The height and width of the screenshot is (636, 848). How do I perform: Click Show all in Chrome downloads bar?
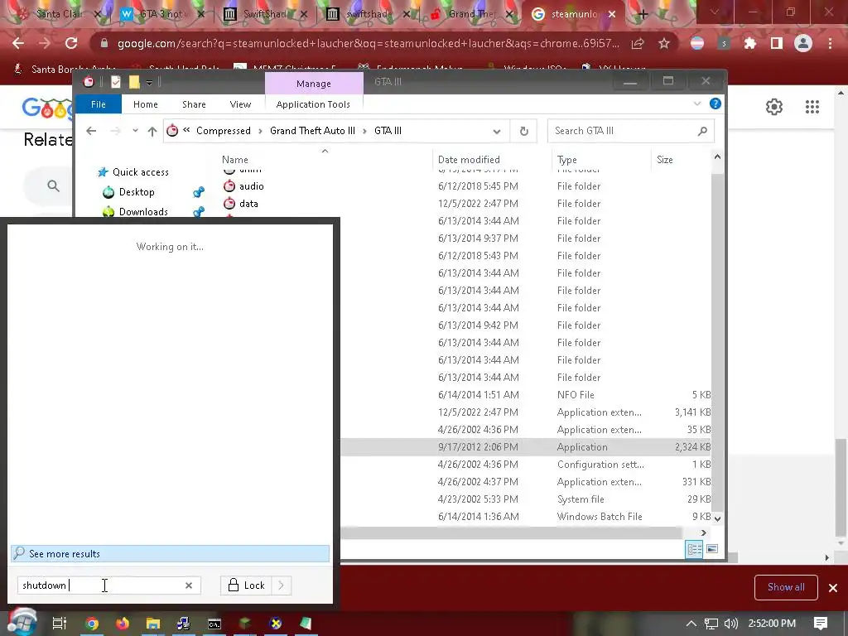point(786,587)
